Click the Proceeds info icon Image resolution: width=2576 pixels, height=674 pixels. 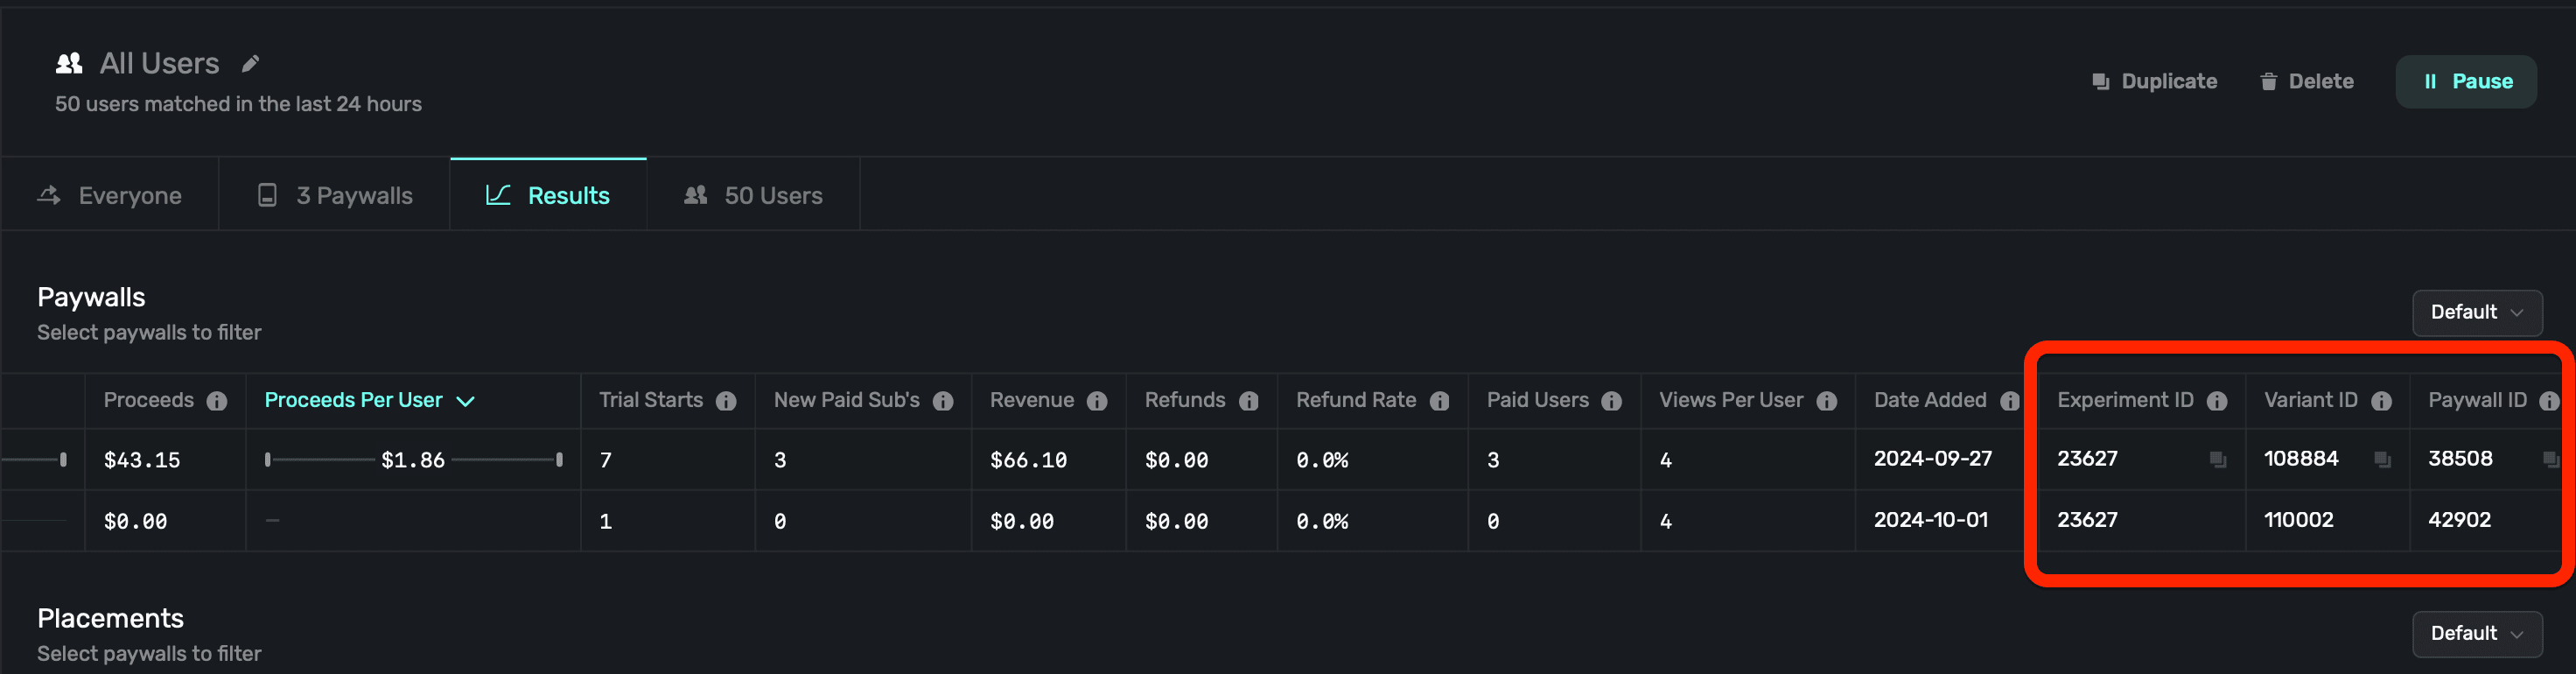point(217,401)
